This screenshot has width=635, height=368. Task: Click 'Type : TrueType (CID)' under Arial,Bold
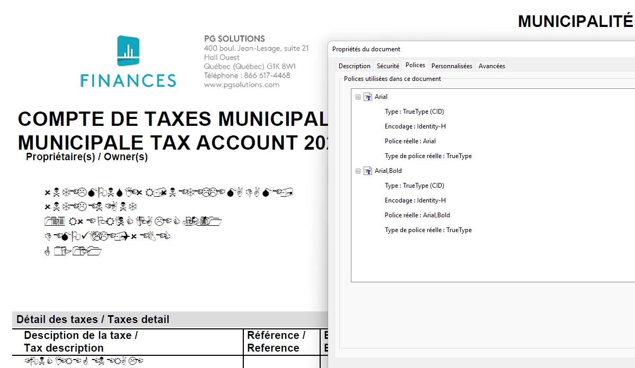coord(414,186)
